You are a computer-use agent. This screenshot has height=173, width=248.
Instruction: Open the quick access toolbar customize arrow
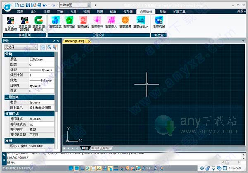(95, 5)
